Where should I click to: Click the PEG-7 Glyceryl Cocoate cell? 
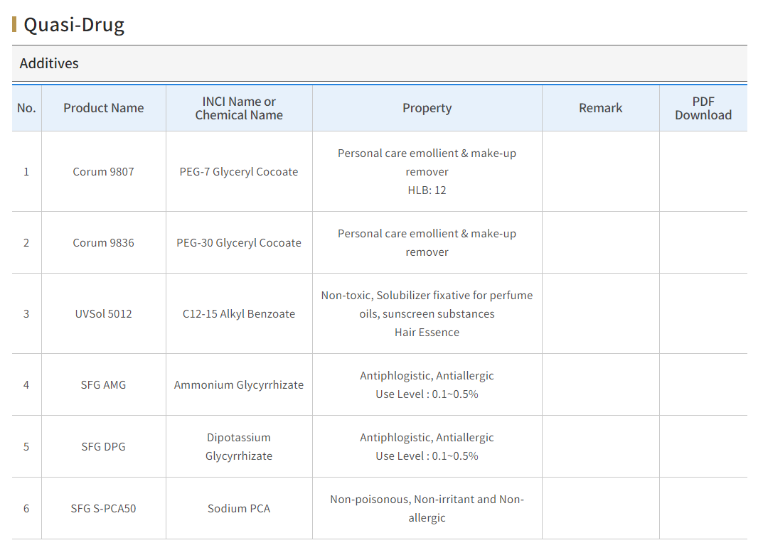239,171
